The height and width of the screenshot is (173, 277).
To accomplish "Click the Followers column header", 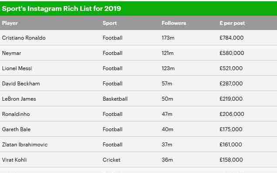I will (x=174, y=23).
